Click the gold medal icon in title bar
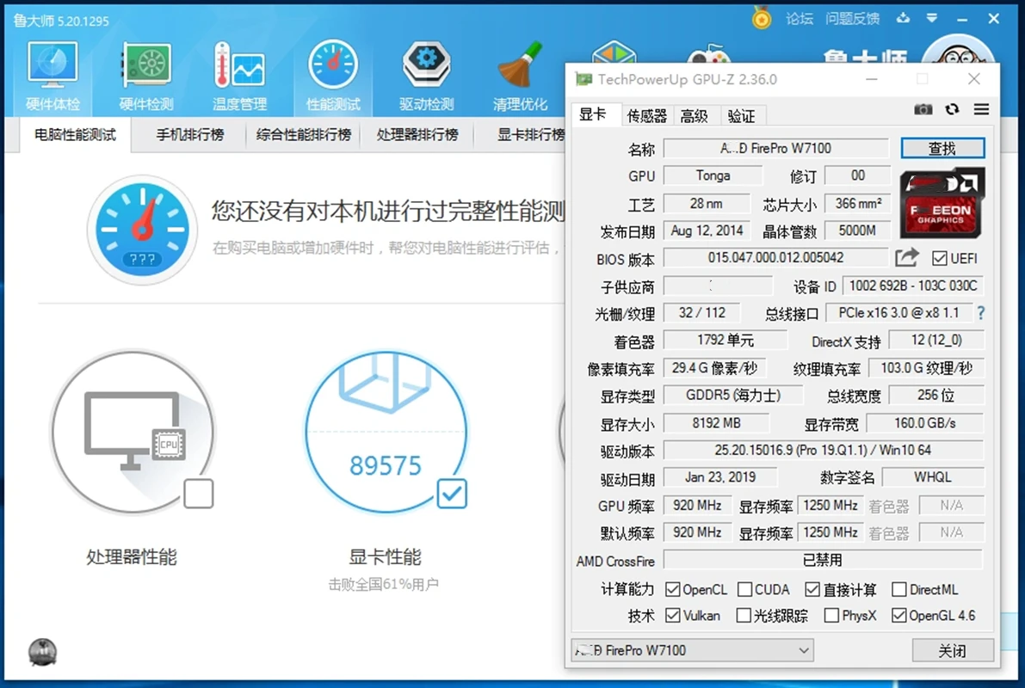1025x688 pixels. tap(762, 18)
